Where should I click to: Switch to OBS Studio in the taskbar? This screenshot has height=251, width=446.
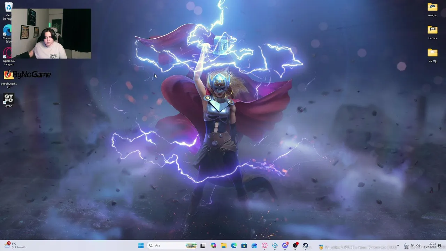coord(295,245)
